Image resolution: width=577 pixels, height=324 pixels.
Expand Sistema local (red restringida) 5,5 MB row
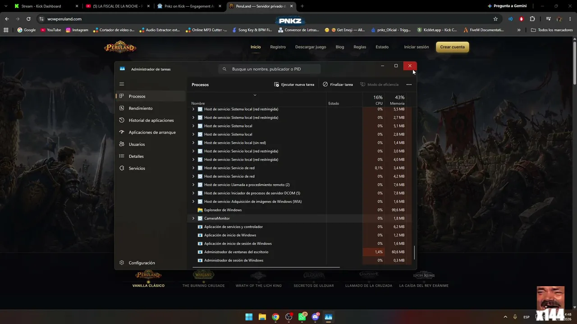193,109
